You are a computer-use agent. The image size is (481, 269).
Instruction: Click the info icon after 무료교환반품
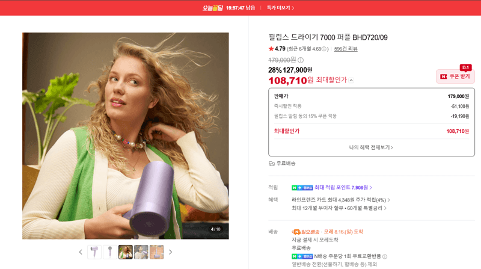coord(385,256)
